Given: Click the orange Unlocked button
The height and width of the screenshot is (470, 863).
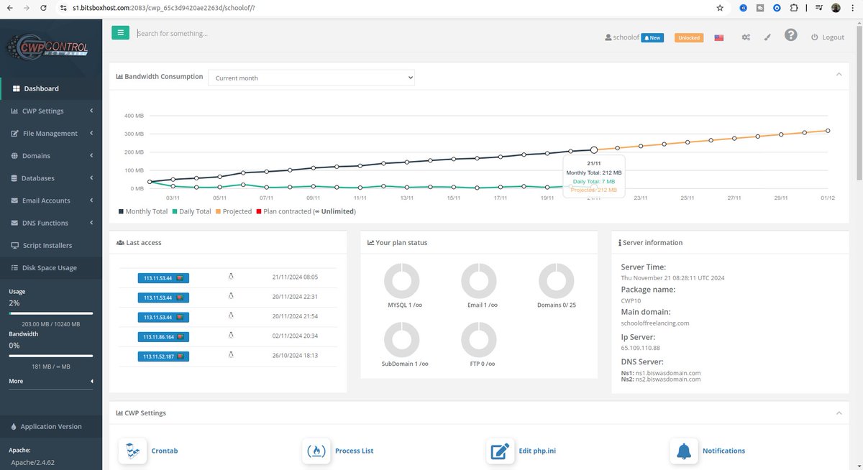Looking at the screenshot, I should pos(689,37).
